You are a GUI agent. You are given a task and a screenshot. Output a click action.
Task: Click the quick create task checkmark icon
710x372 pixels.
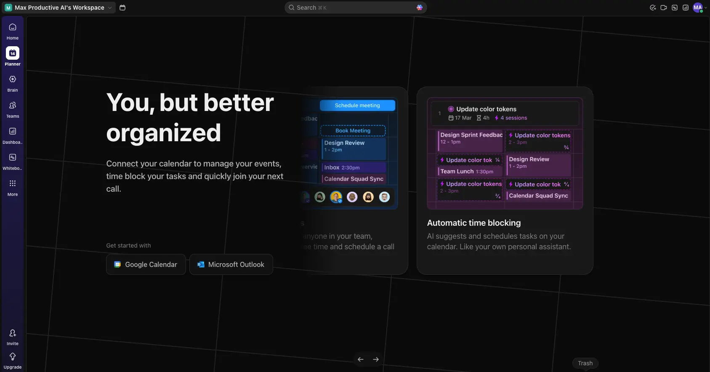[x=653, y=8]
